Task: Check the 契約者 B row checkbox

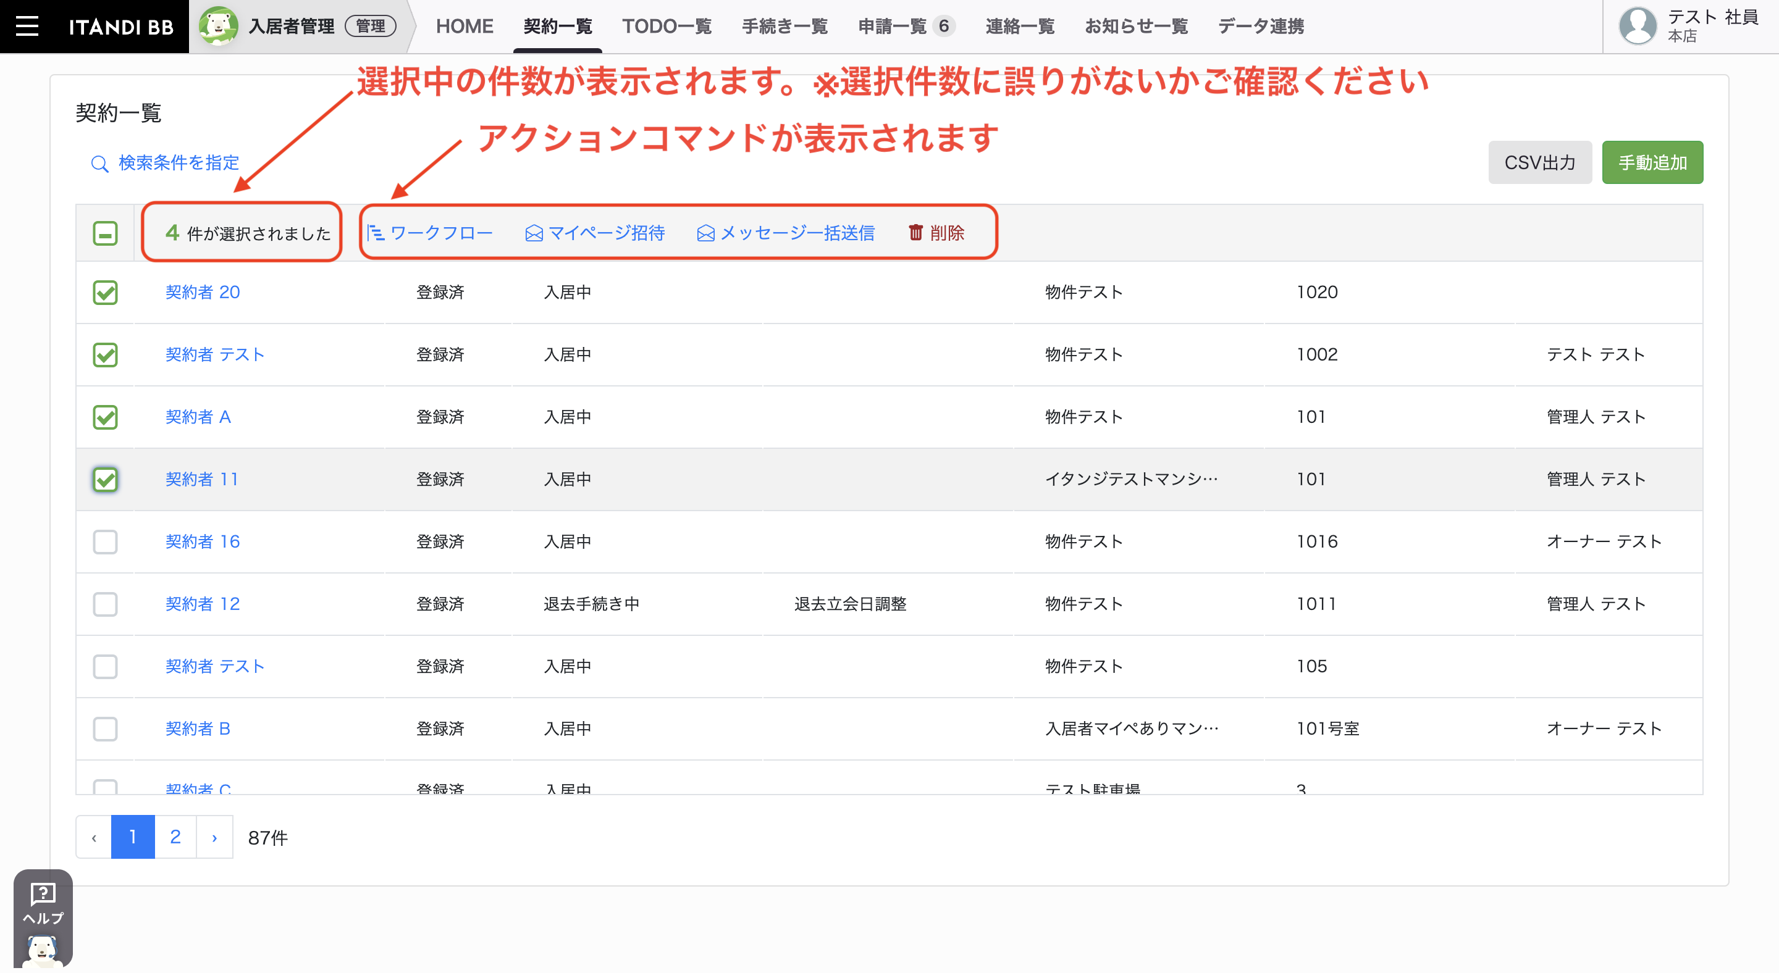Action: click(105, 729)
